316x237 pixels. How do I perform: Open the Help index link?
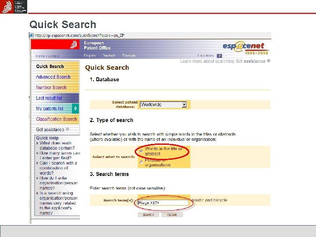point(205,55)
